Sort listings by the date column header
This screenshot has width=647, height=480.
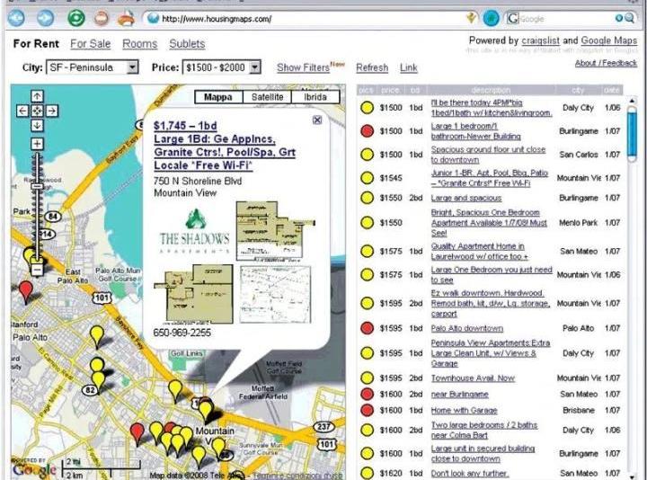(x=612, y=90)
